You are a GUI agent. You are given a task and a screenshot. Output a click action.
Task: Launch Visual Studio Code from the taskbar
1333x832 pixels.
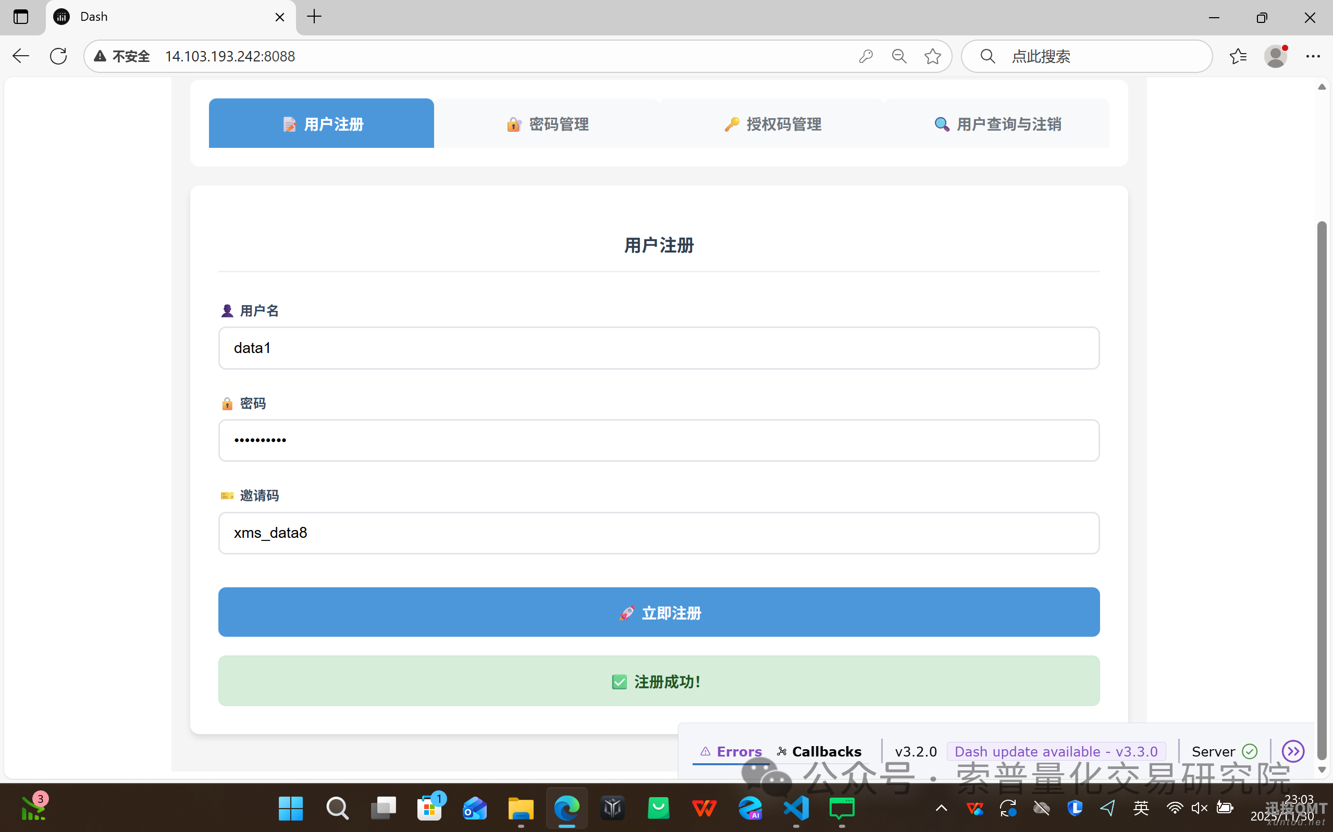tap(797, 809)
